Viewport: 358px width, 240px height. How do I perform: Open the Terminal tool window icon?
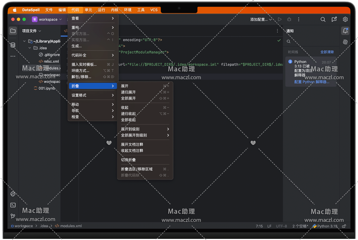13,205
